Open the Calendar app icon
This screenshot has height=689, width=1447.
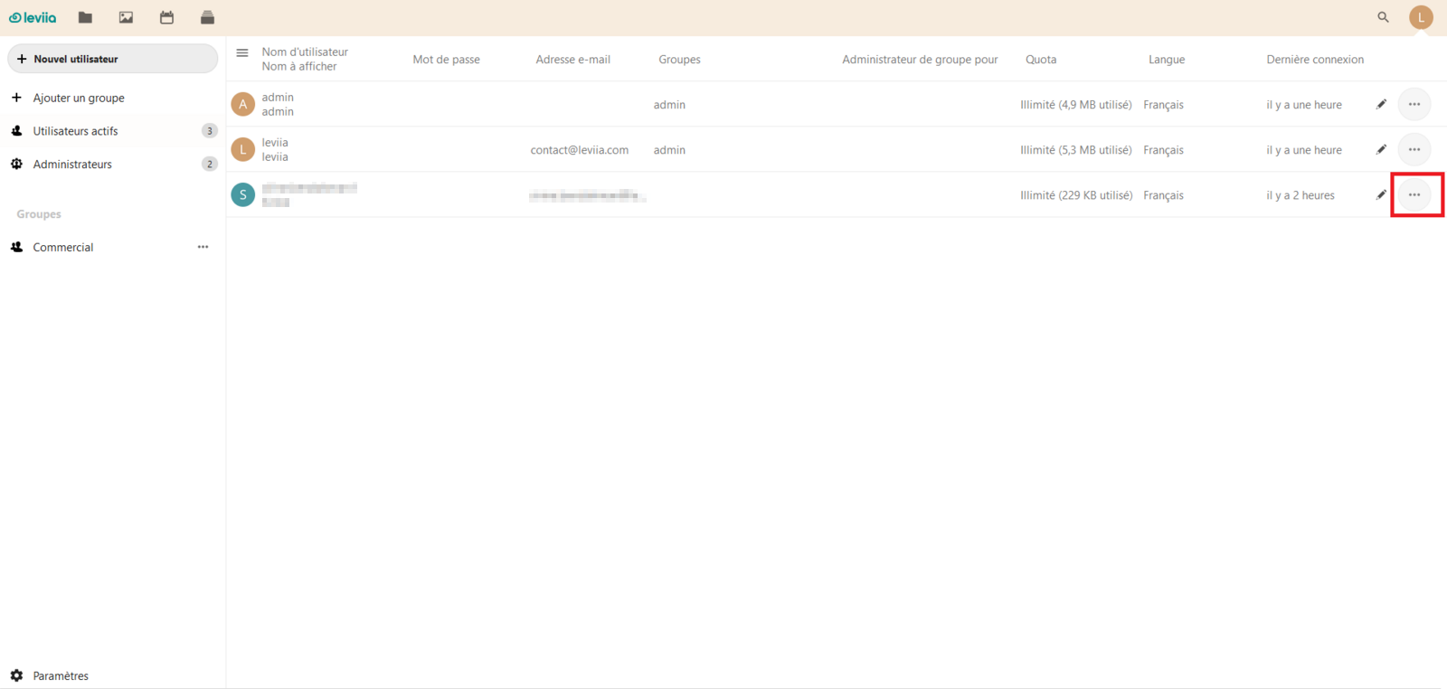pyautogui.click(x=166, y=17)
